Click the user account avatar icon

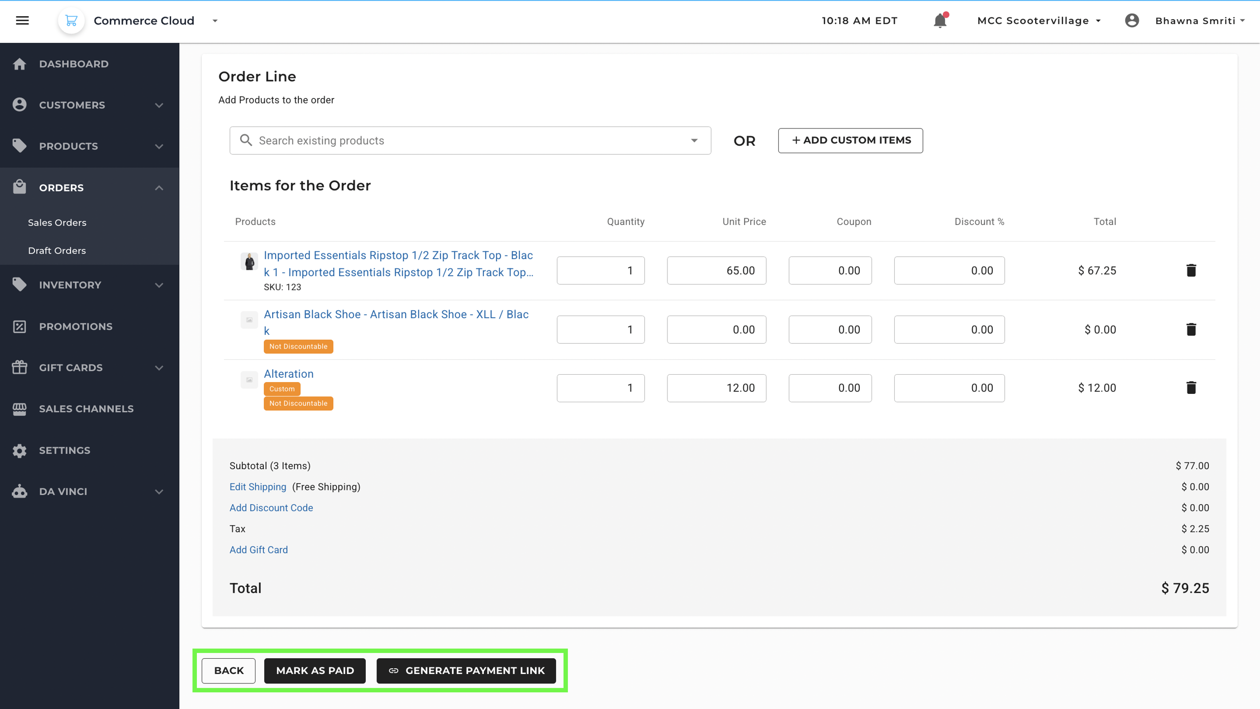(1132, 21)
